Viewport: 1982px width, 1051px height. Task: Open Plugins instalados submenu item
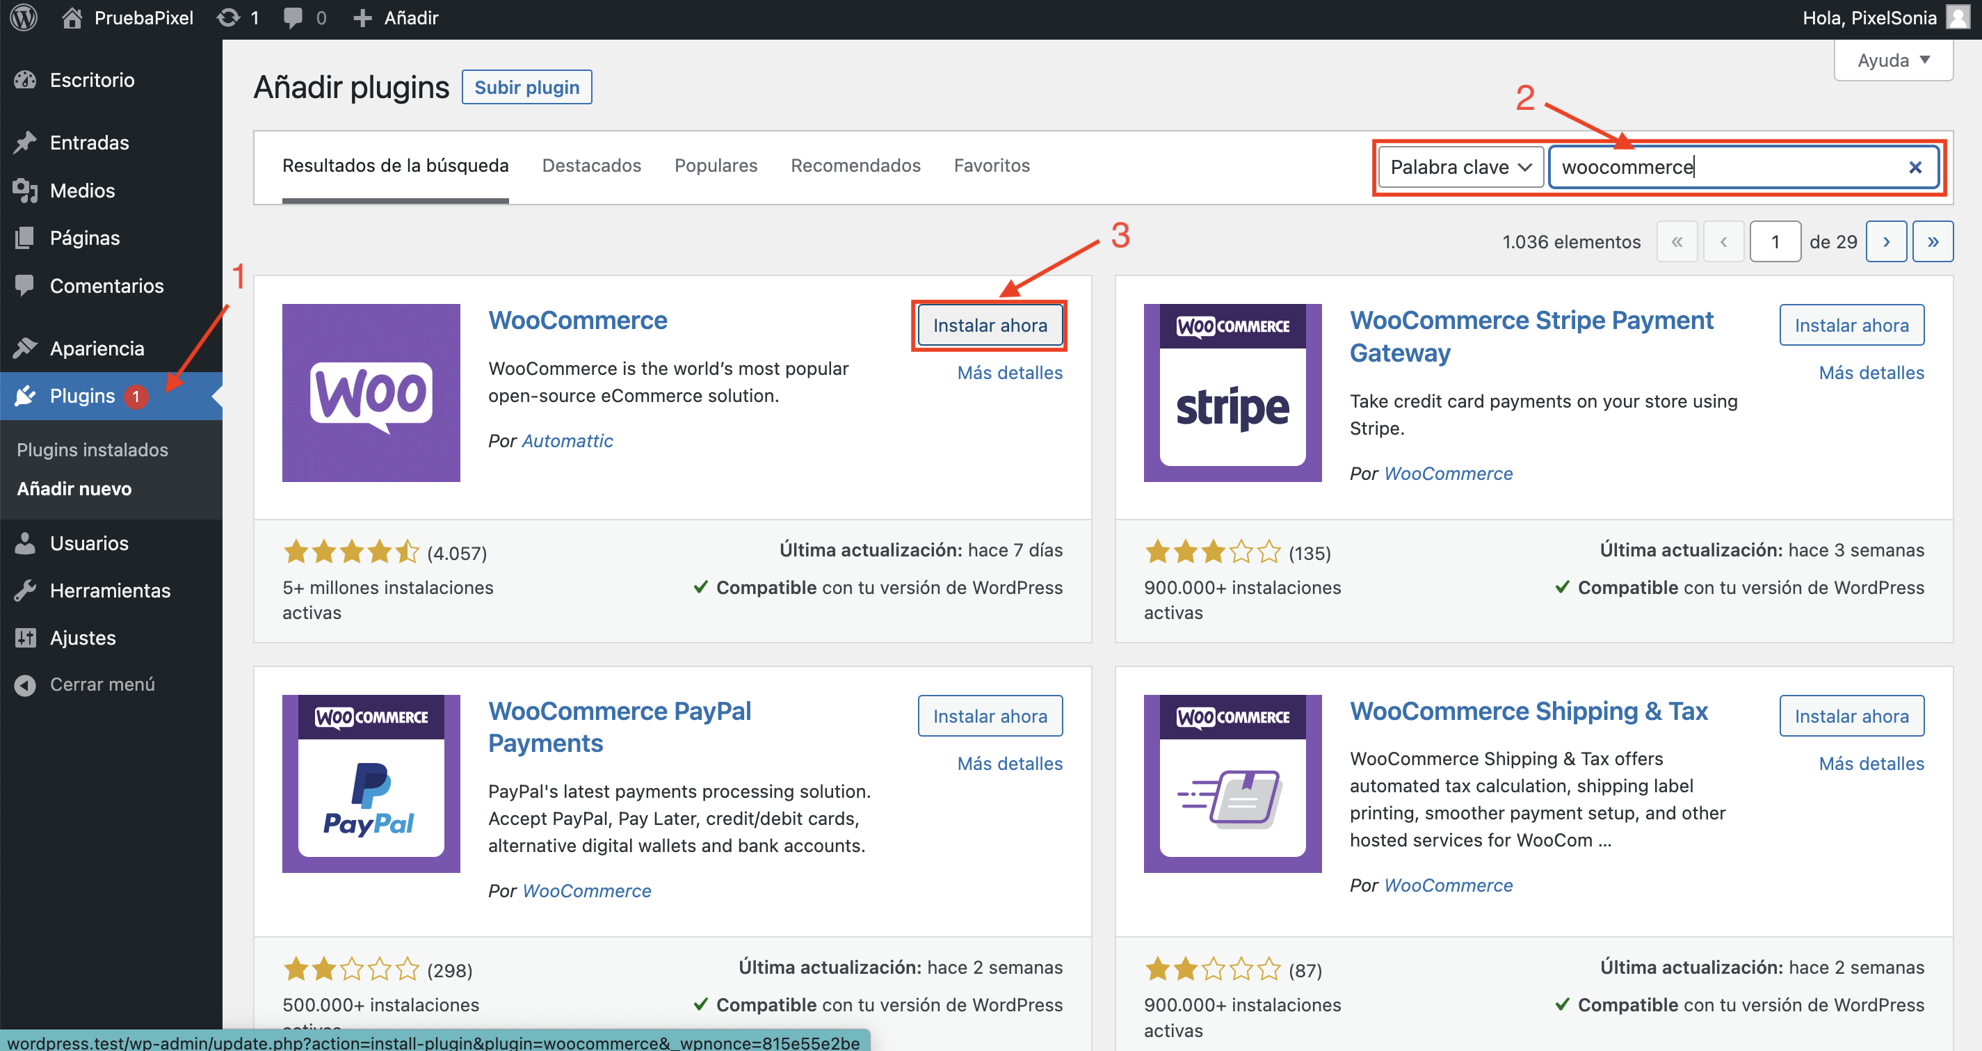click(92, 449)
